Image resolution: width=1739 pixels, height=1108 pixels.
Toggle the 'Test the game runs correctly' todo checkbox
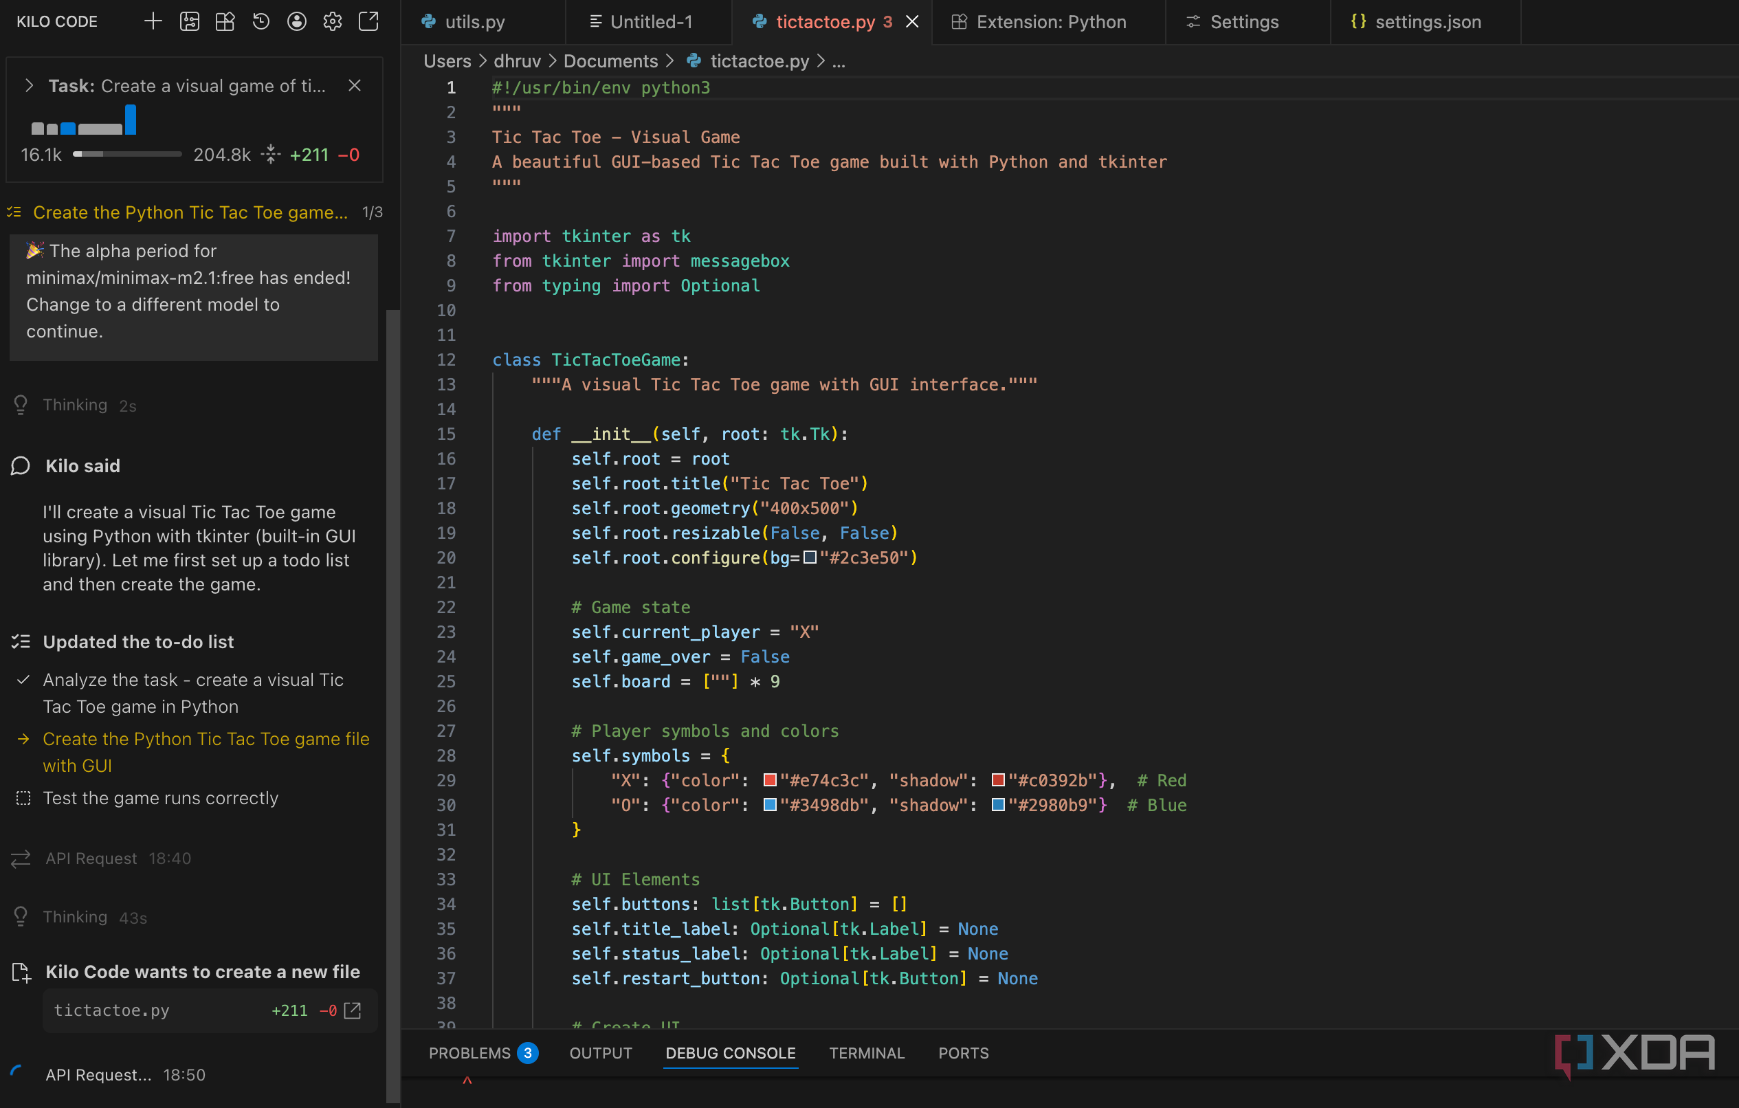[x=23, y=798]
